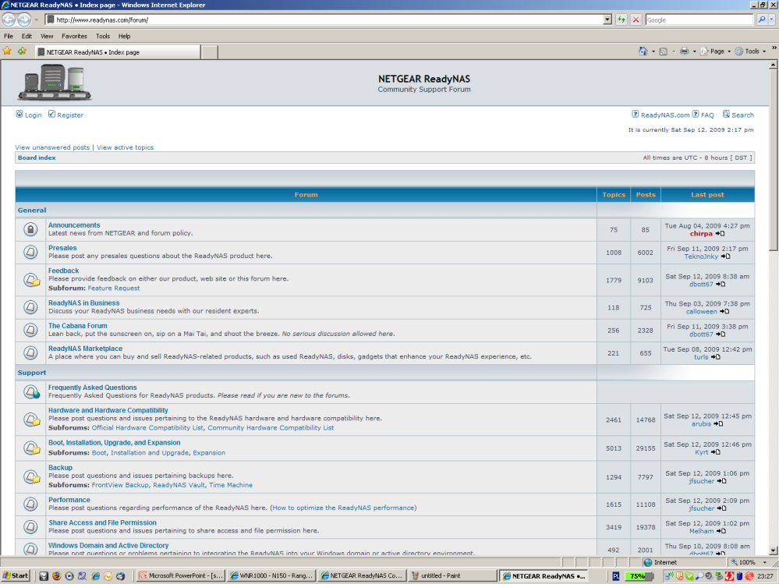The height and width of the screenshot is (584, 779).
Task: Open the View menu
Action: (47, 36)
